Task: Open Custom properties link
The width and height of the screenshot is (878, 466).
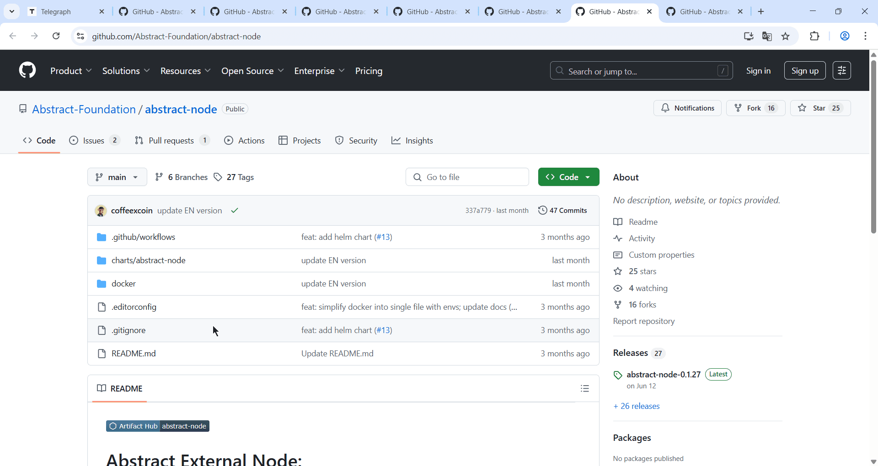Action: 654,255
